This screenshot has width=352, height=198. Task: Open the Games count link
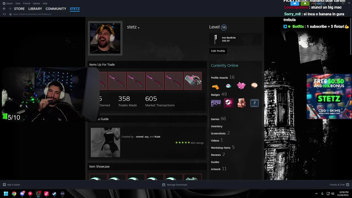[218, 119]
